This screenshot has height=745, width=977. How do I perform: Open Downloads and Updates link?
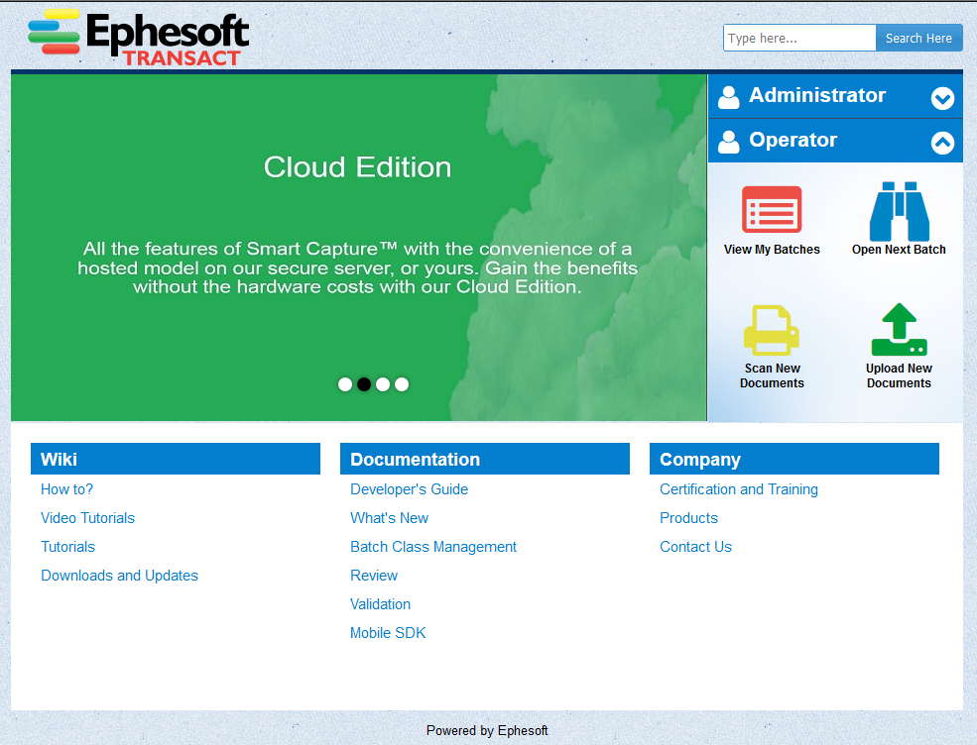pyautogui.click(x=119, y=575)
